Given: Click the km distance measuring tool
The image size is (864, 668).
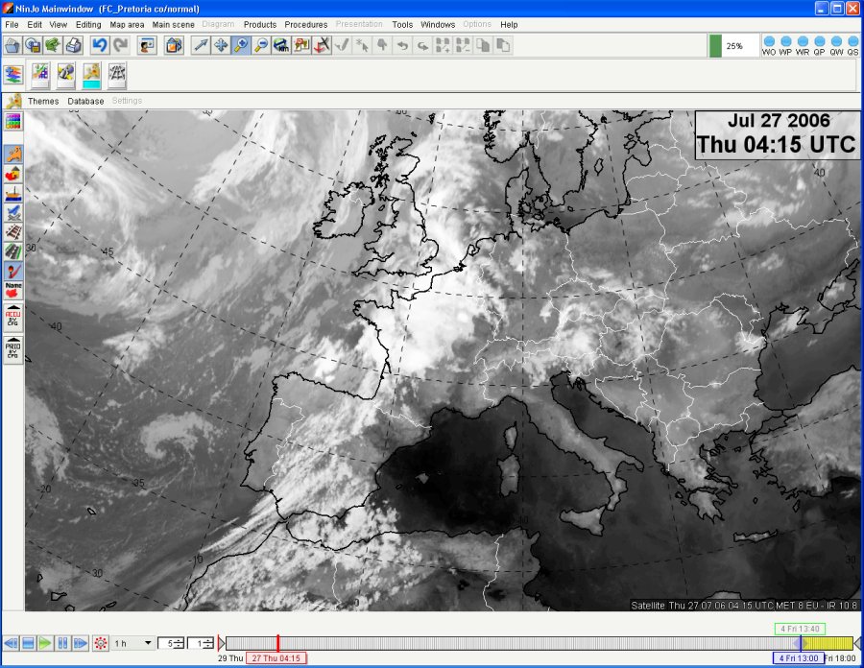Looking at the screenshot, I should pos(281,45).
